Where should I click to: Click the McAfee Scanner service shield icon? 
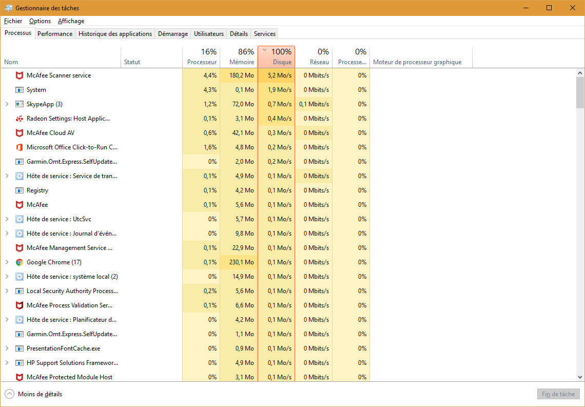[19, 75]
